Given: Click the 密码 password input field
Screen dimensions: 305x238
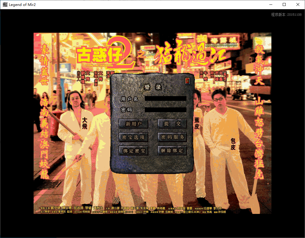Looking at the screenshot, I should click(166, 110).
